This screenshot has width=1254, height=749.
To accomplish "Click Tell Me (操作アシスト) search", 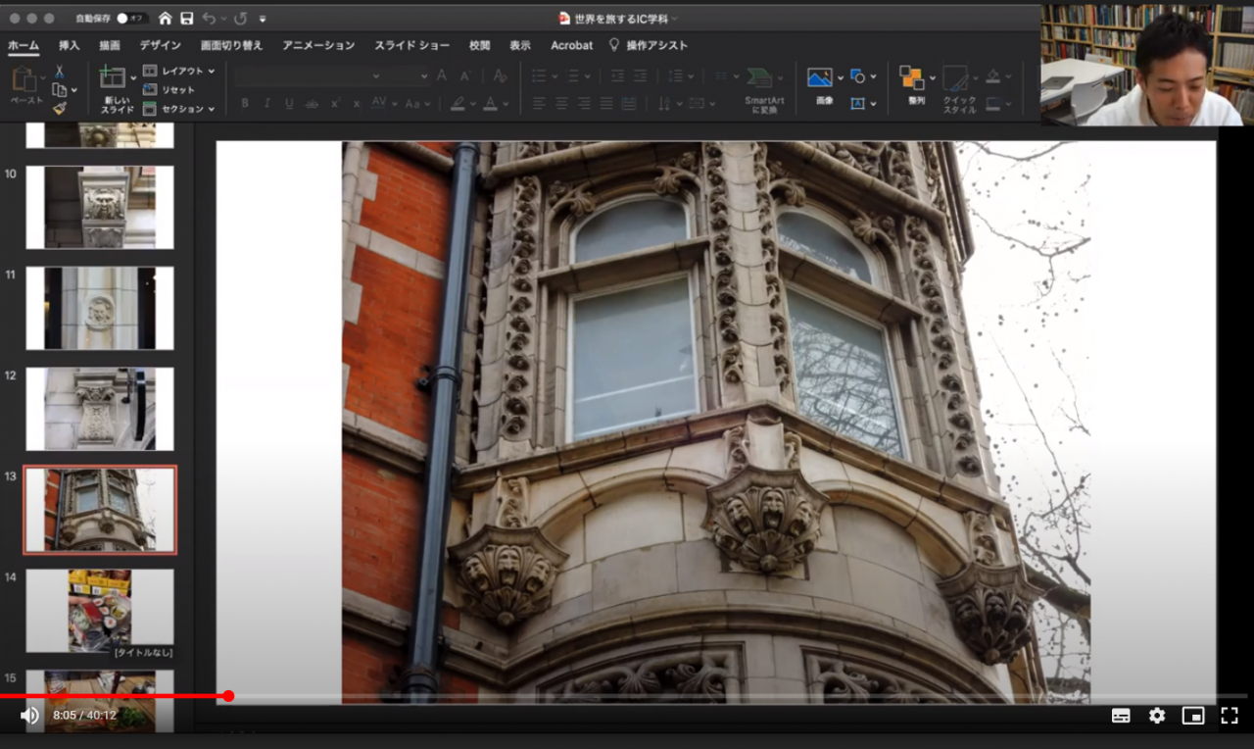I will click(656, 45).
